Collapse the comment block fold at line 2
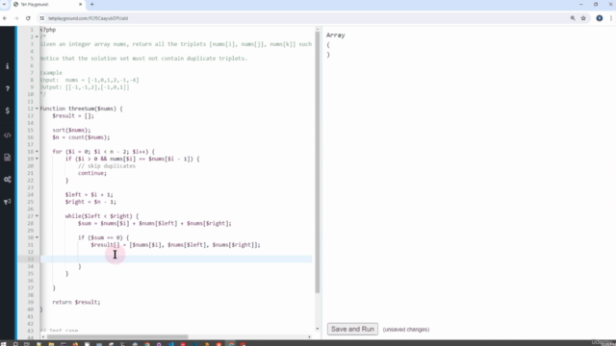 pyautogui.click(x=37, y=37)
